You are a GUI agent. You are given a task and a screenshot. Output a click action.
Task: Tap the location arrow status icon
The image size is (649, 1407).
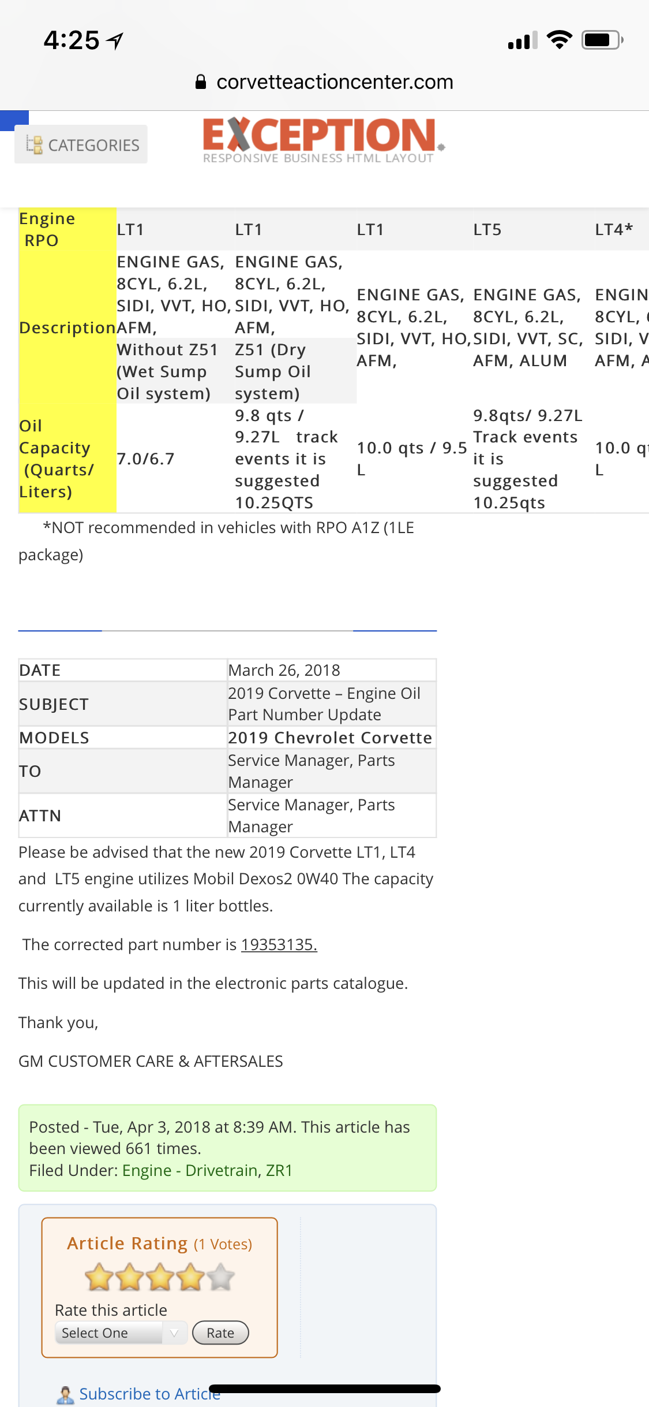click(115, 40)
